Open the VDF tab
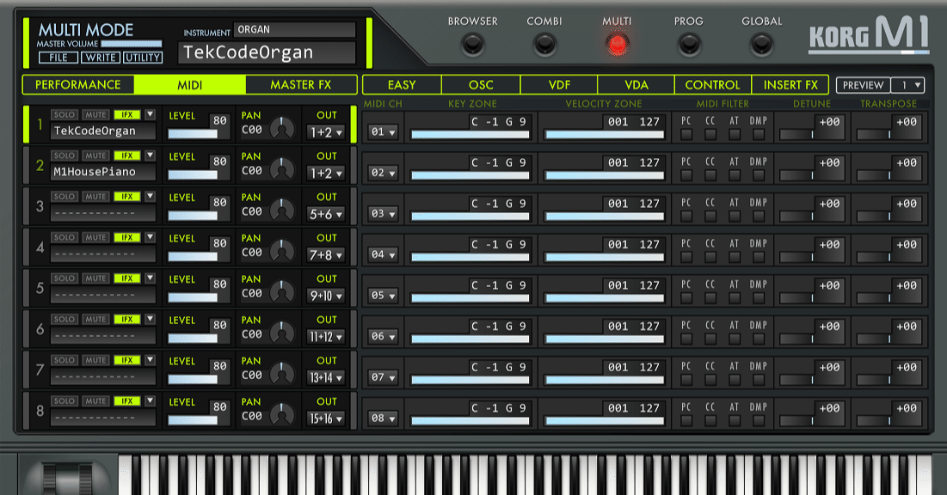Image resolution: width=947 pixels, height=495 pixels. tap(559, 85)
